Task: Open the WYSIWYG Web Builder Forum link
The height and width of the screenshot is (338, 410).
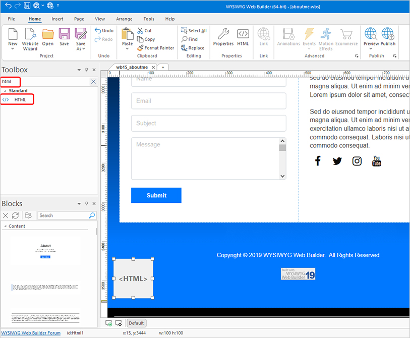Action: point(31,333)
